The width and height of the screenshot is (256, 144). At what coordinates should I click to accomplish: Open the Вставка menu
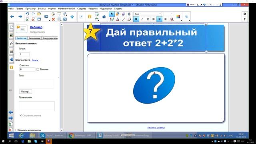pos(42,9)
